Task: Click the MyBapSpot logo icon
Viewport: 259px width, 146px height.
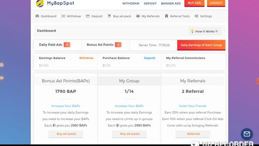Action: click(40, 3)
